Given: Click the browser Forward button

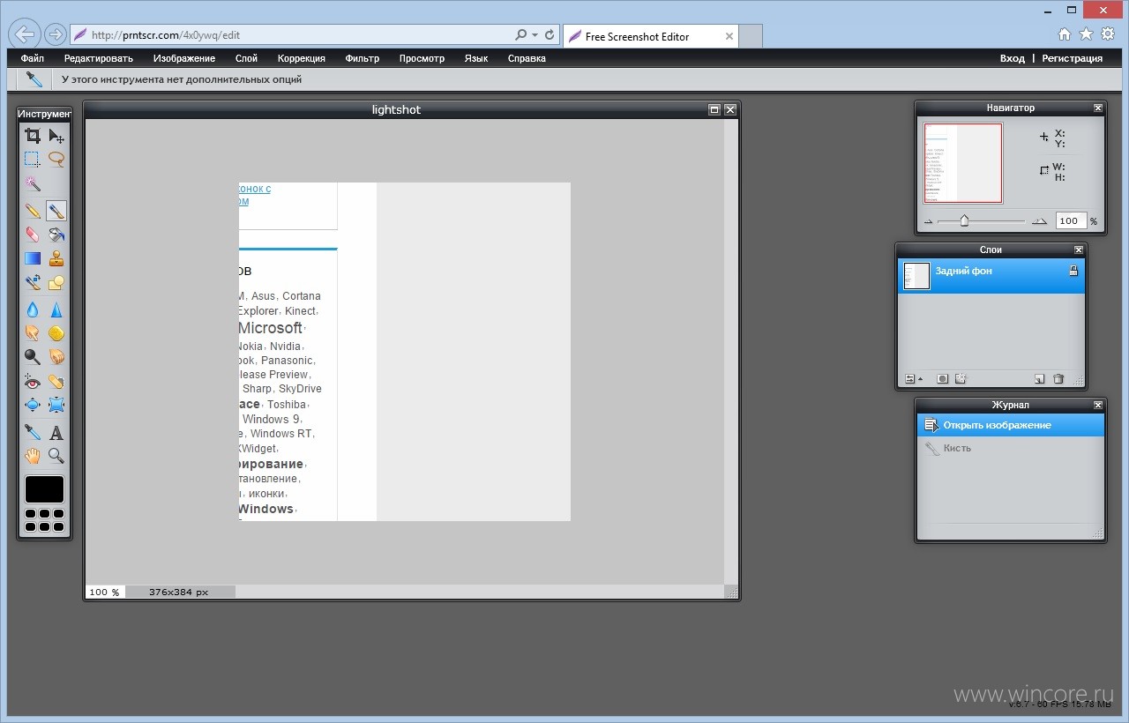Looking at the screenshot, I should pyautogui.click(x=55, y=34).
